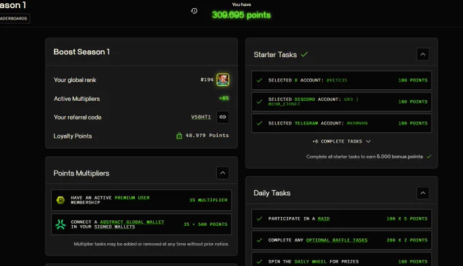Open the points history clock icon
This screenshot has height=266, width=463.
click(x=194, y=11)
